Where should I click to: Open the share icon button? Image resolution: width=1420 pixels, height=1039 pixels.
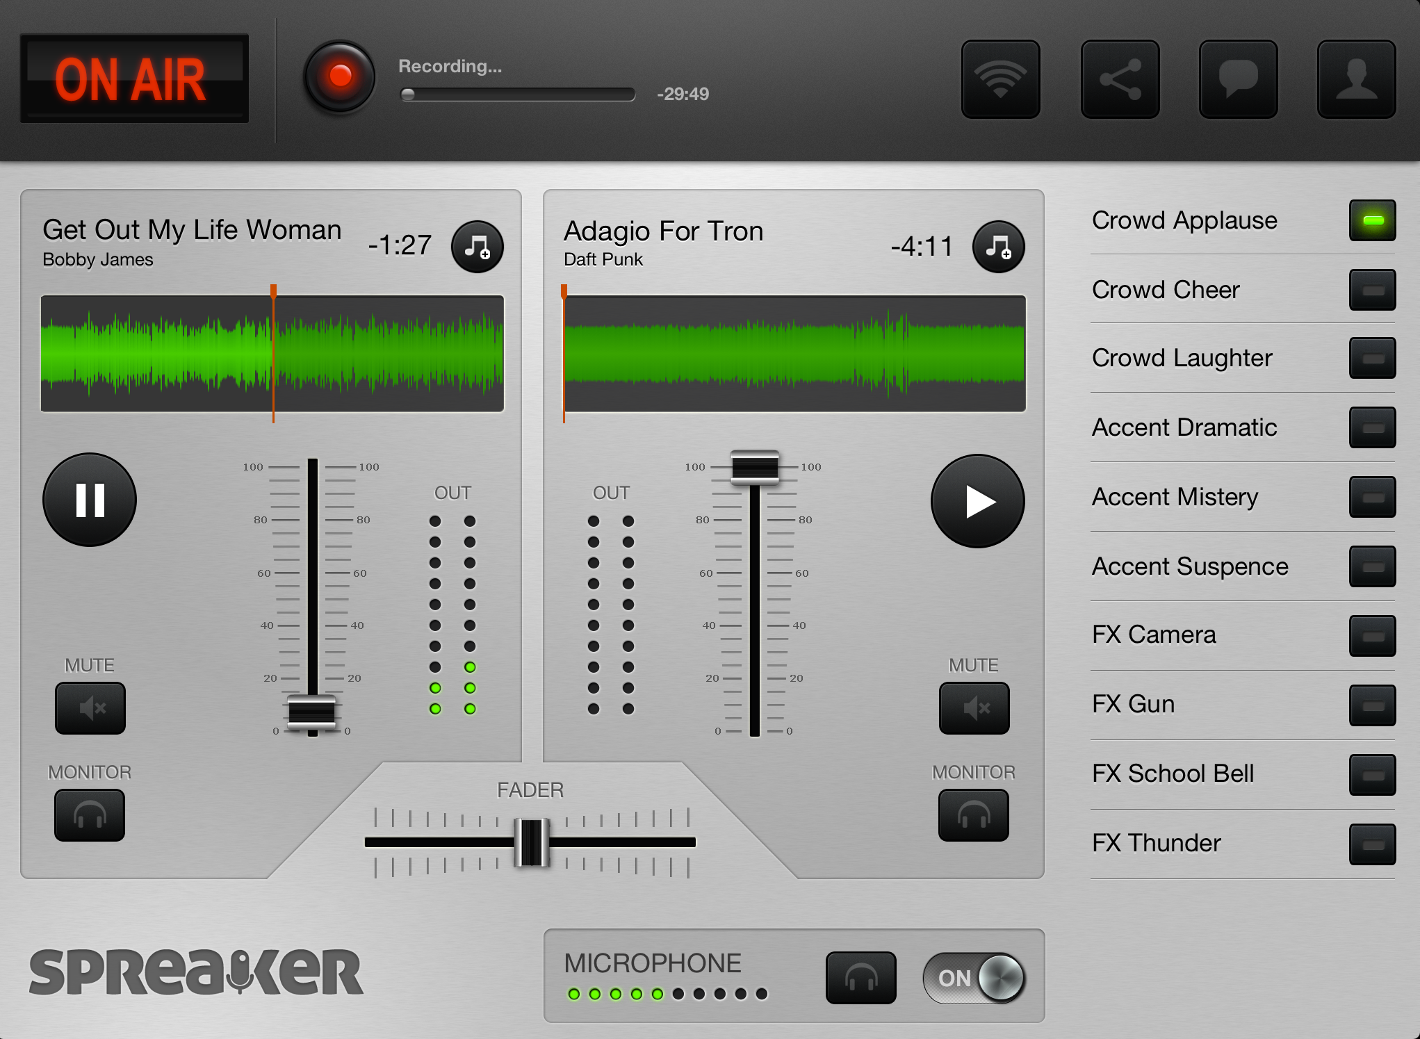tap(1120, 79)
